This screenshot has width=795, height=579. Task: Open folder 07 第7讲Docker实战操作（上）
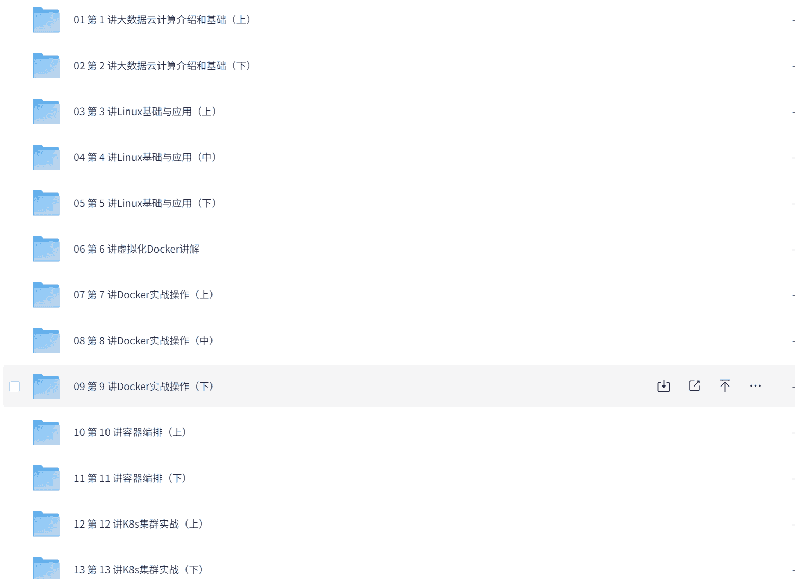144,295
